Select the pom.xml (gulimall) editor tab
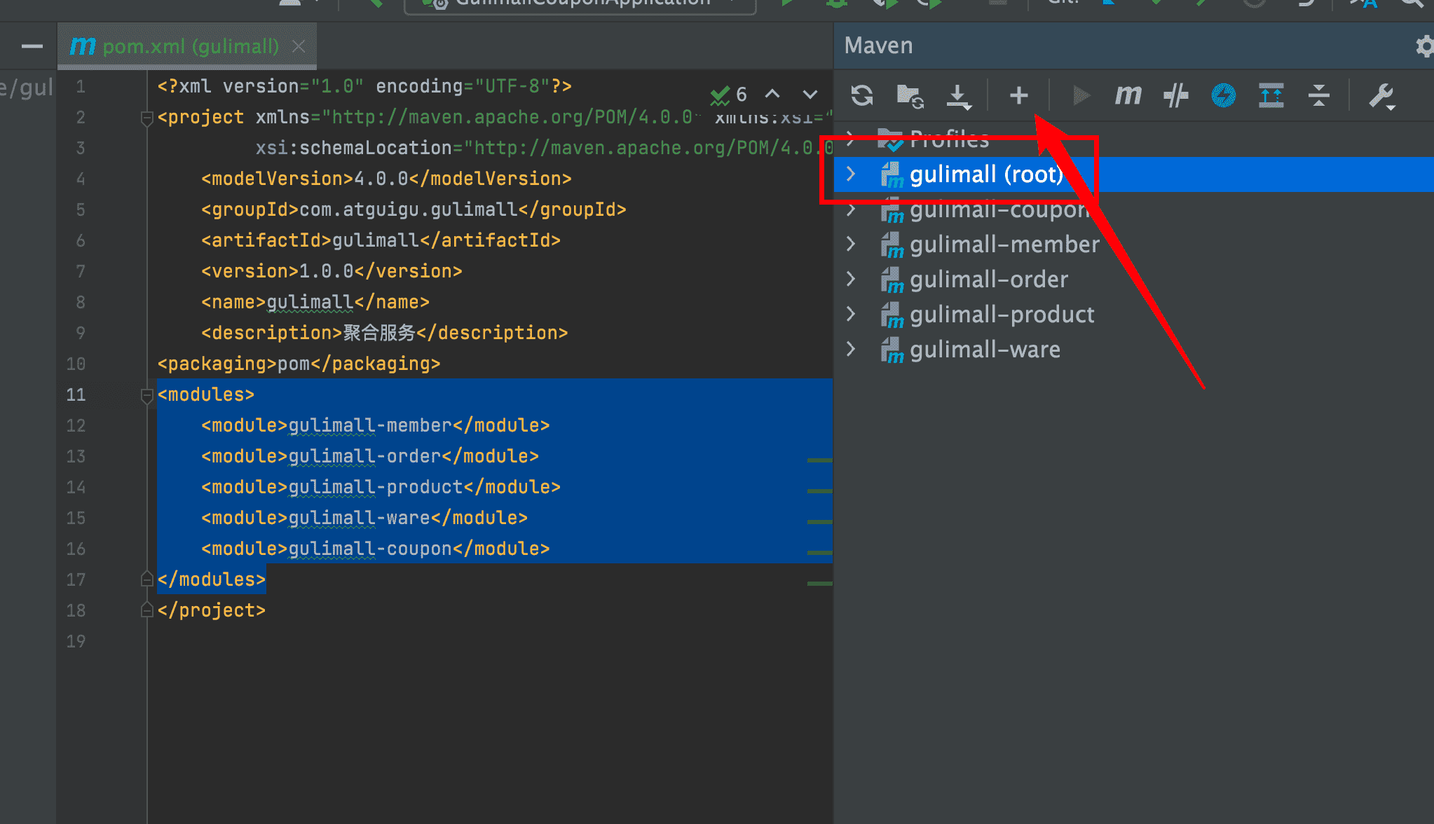1434x824 pixels. (189, 46)
